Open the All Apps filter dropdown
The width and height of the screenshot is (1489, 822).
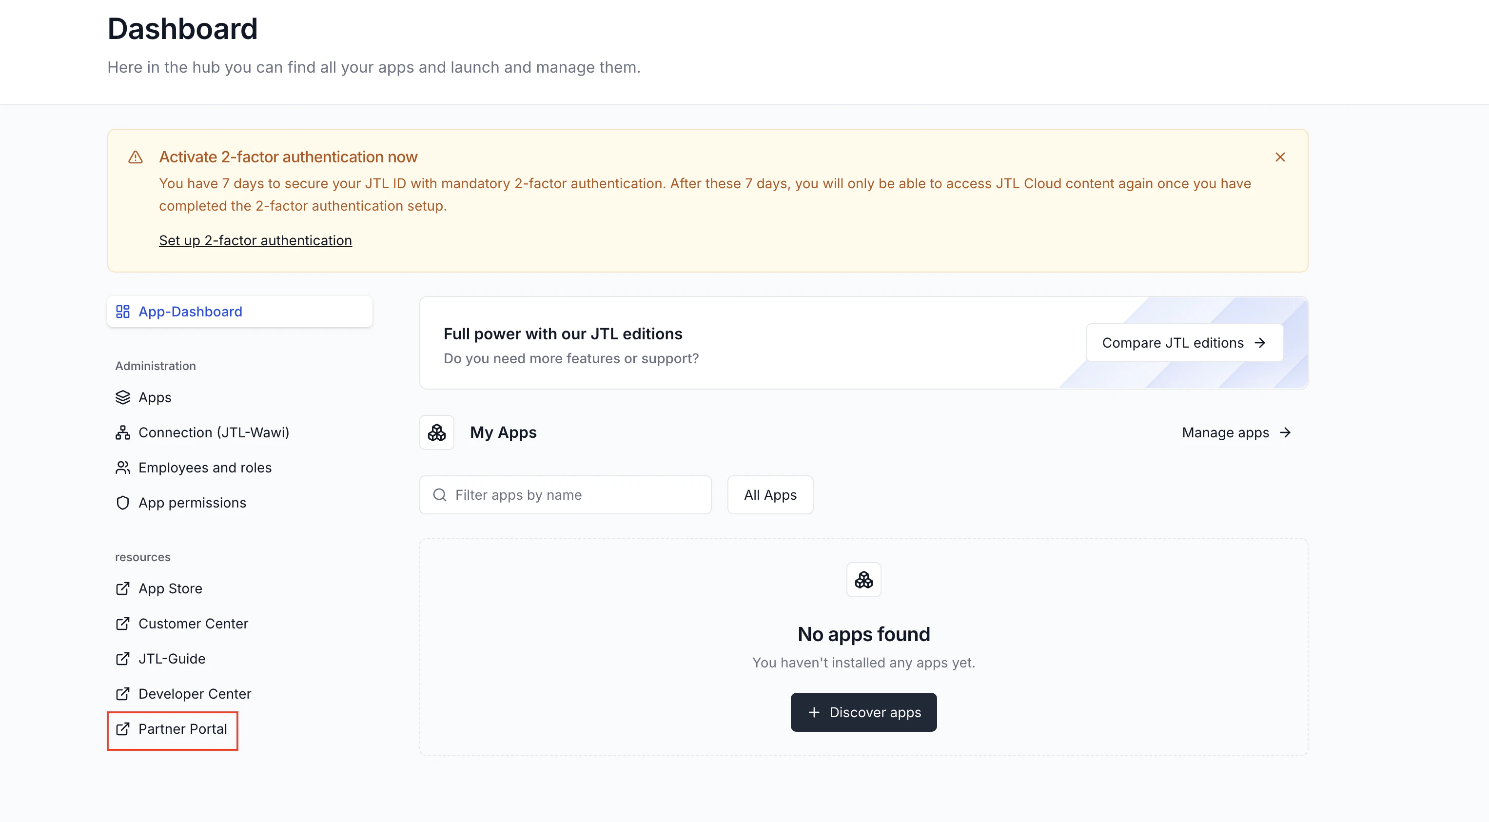click(x=770, y=495)
